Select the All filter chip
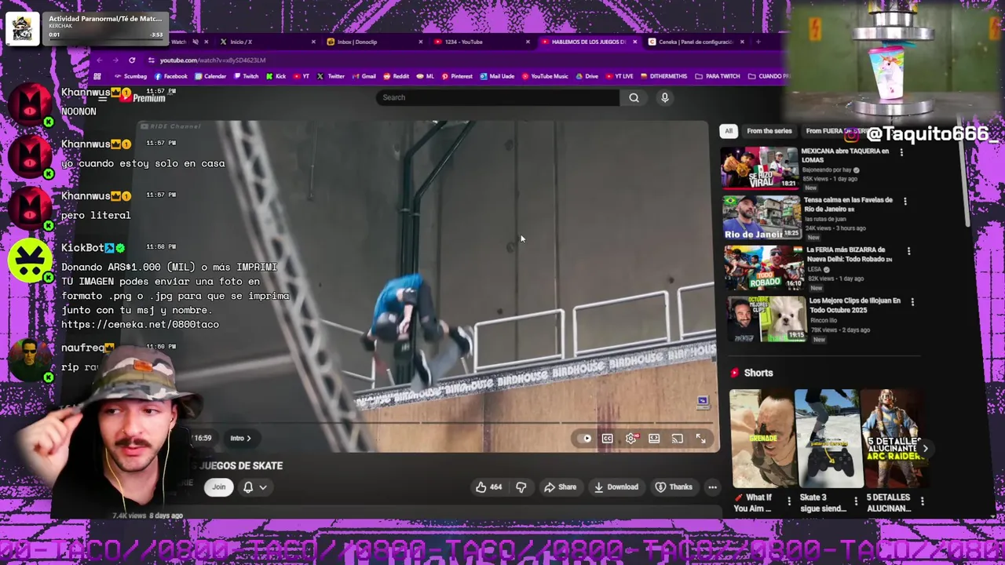The width and height of the screenshot is (1005, 565). [x=729, y=131]
